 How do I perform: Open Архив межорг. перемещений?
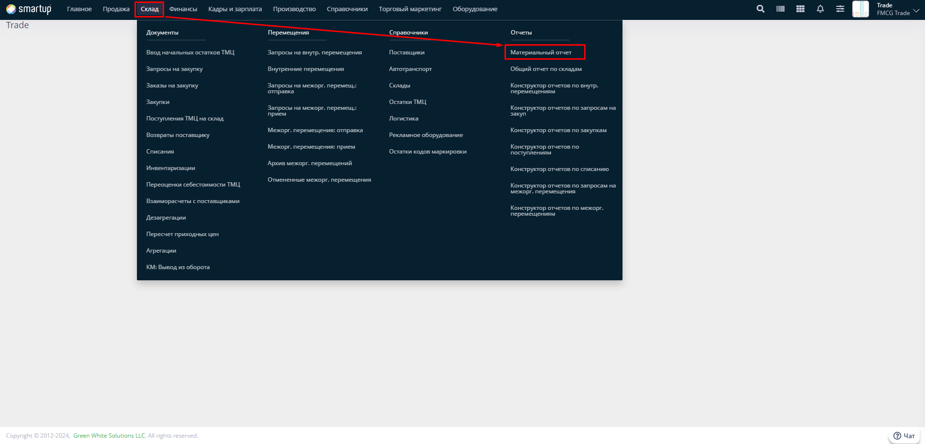[x=310, y=163]
